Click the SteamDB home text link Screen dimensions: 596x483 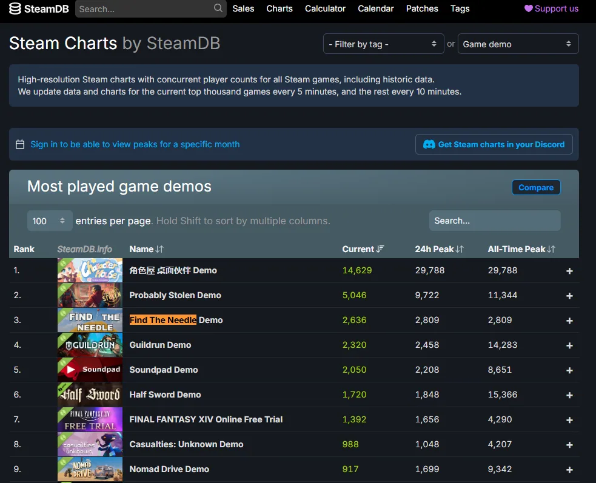pos(46,8)
